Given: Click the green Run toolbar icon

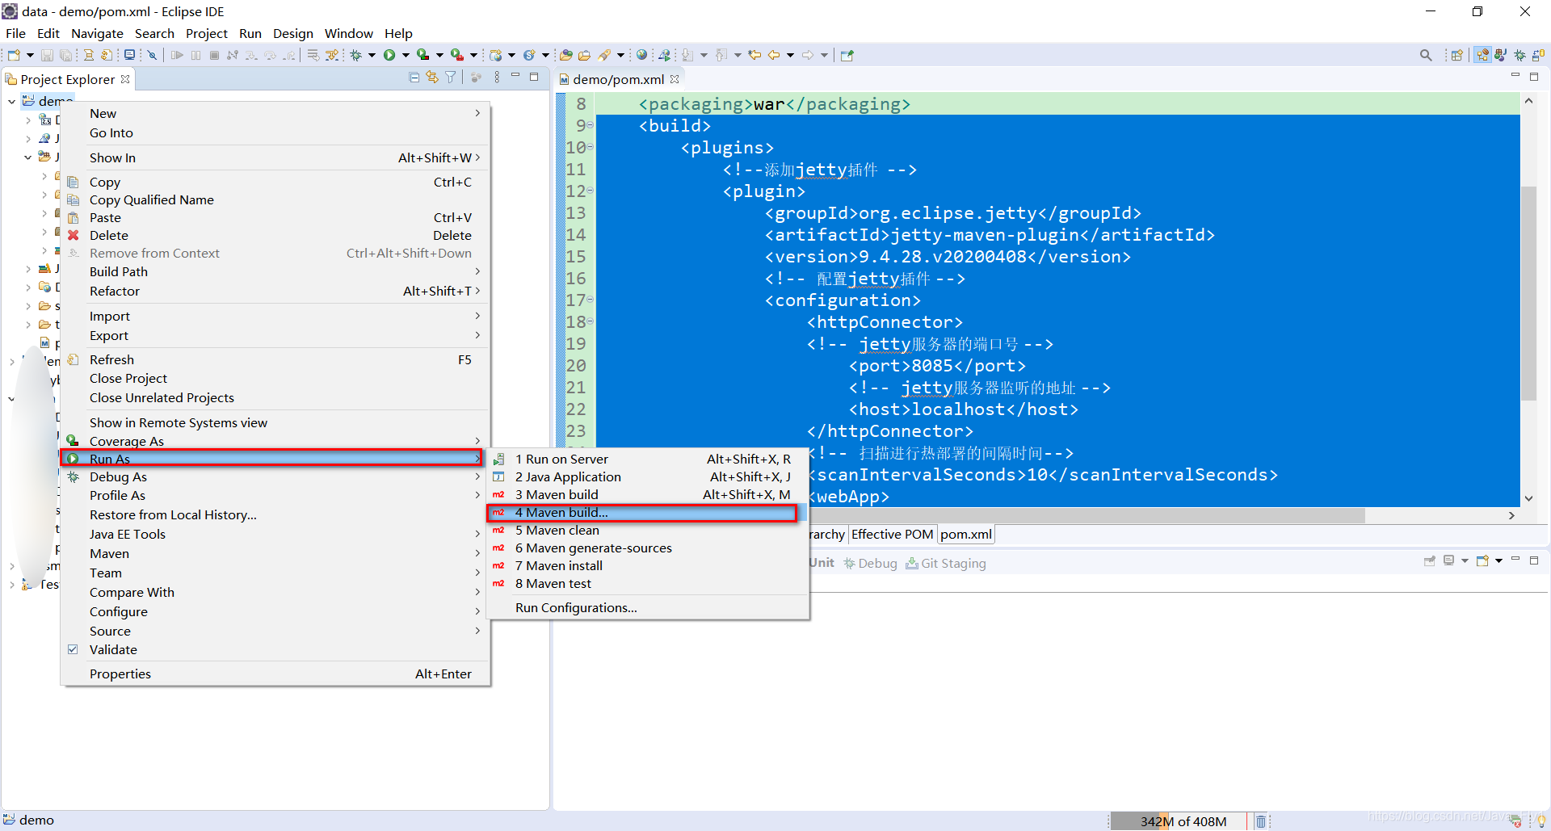Looking at the screenshot, I should click(389, 55).
